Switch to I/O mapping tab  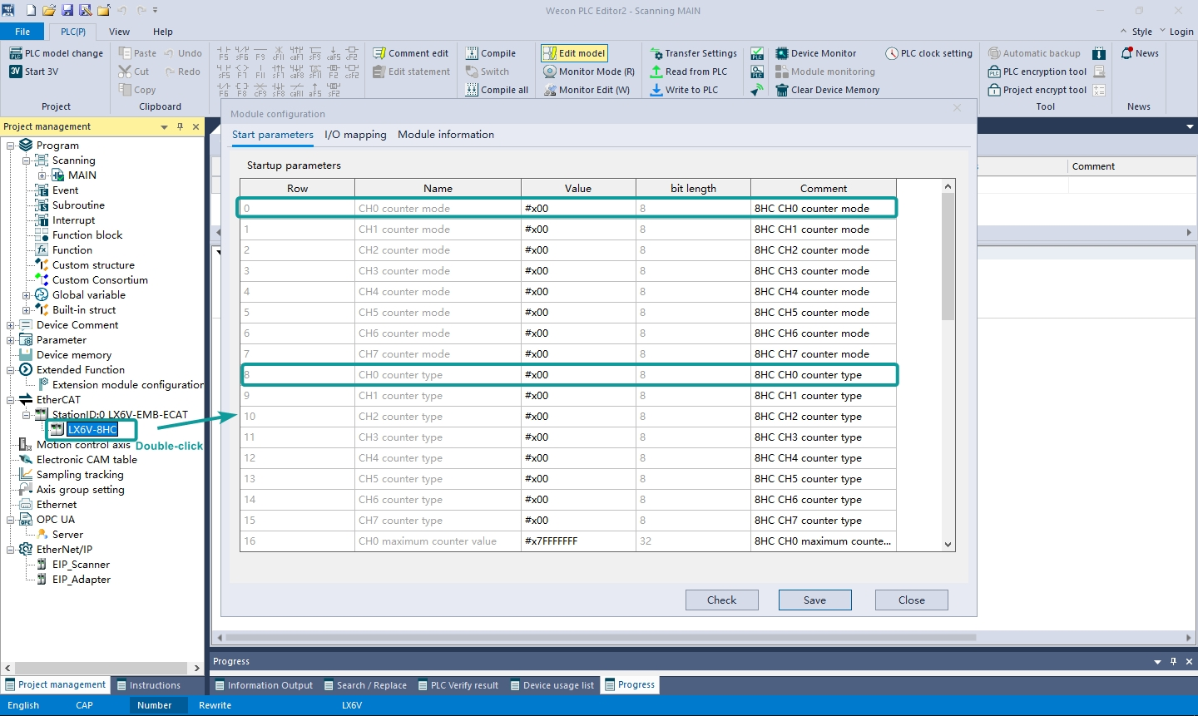[x=355, y=135]
